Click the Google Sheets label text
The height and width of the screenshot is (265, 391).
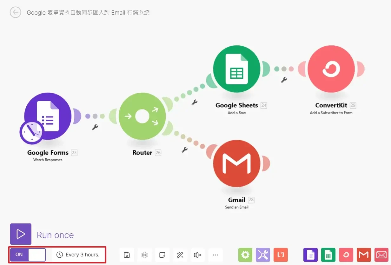[x=237, y=105]
